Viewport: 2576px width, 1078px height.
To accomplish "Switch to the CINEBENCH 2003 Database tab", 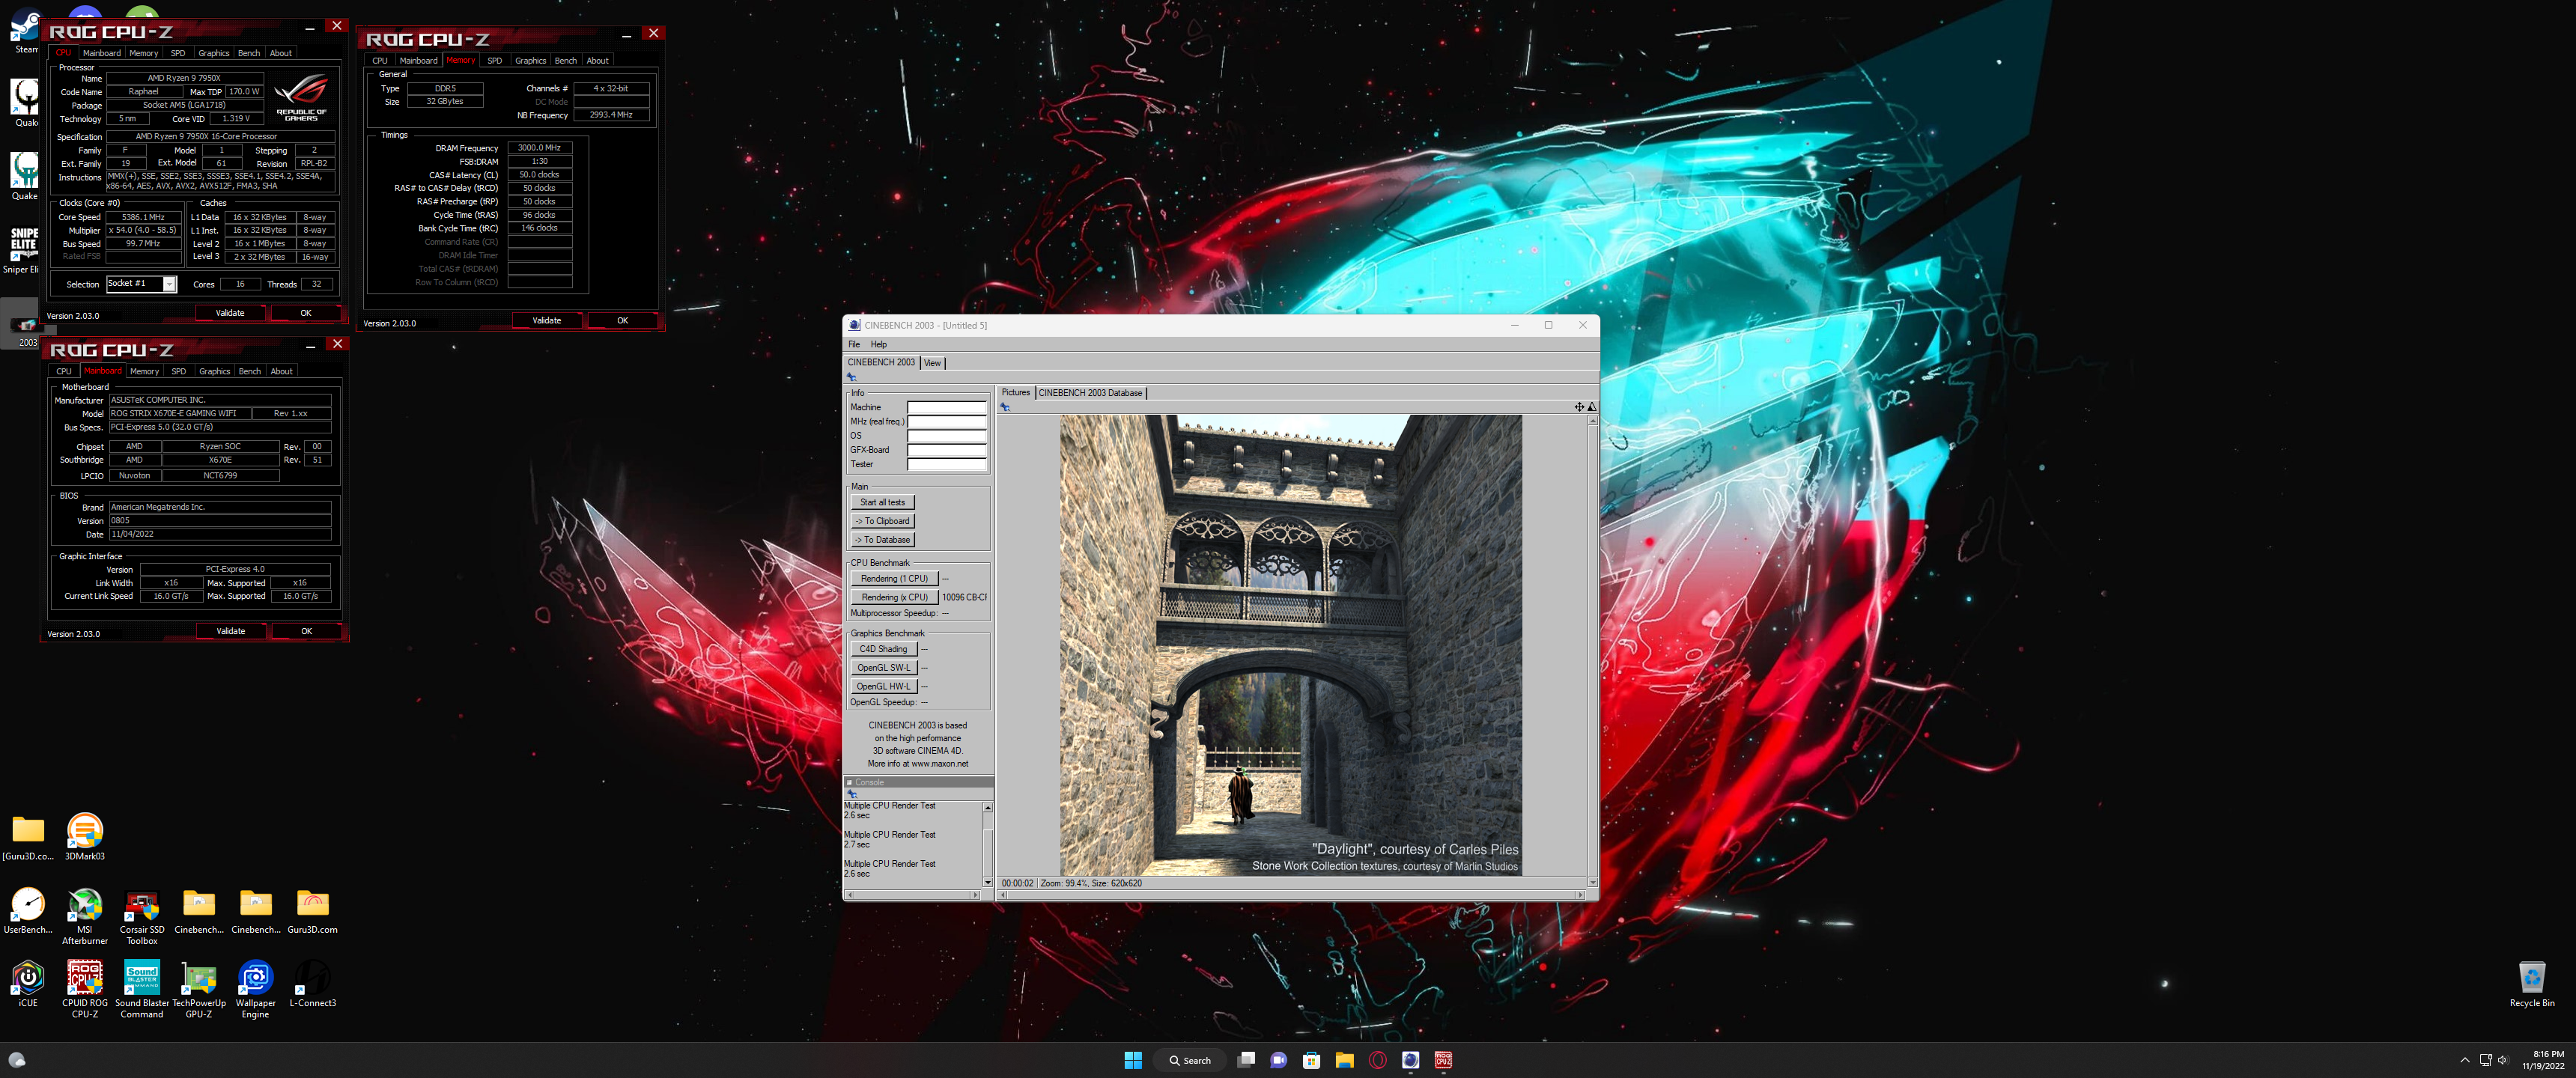I will click(x=1090, y=393).
